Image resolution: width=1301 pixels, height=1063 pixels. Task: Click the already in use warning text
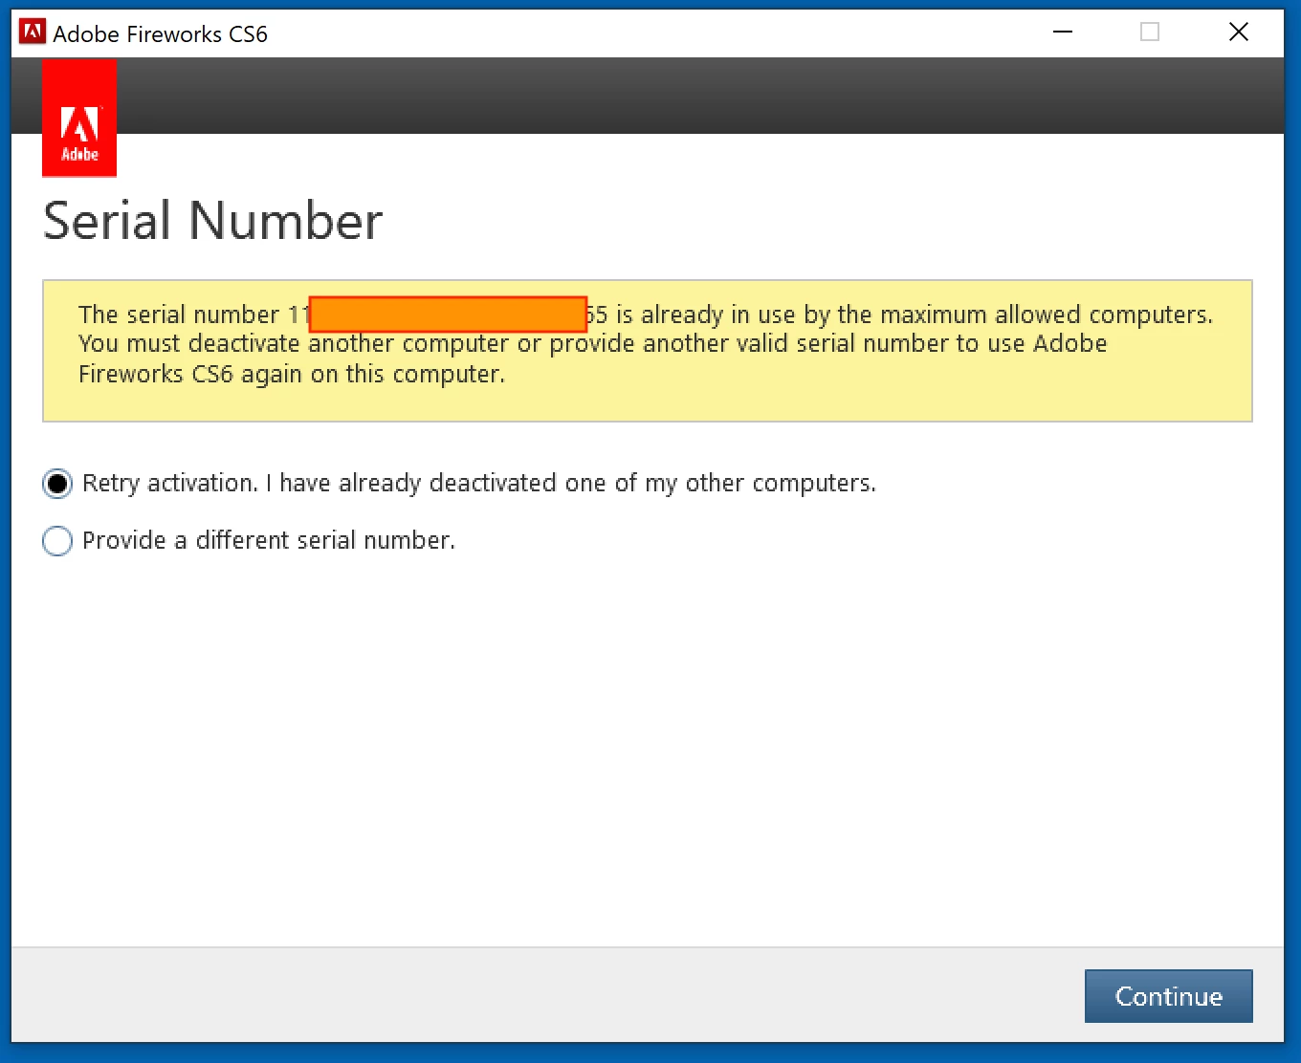pos(646,344)
